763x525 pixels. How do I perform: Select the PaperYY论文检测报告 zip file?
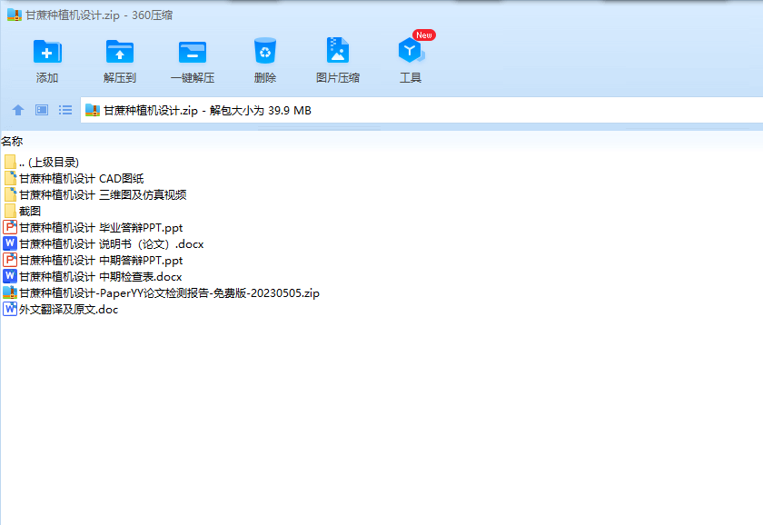pos(161,292)
